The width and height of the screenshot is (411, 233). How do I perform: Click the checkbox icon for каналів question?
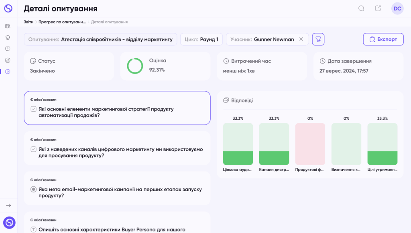pyautogui.click(x=33, y=149)
